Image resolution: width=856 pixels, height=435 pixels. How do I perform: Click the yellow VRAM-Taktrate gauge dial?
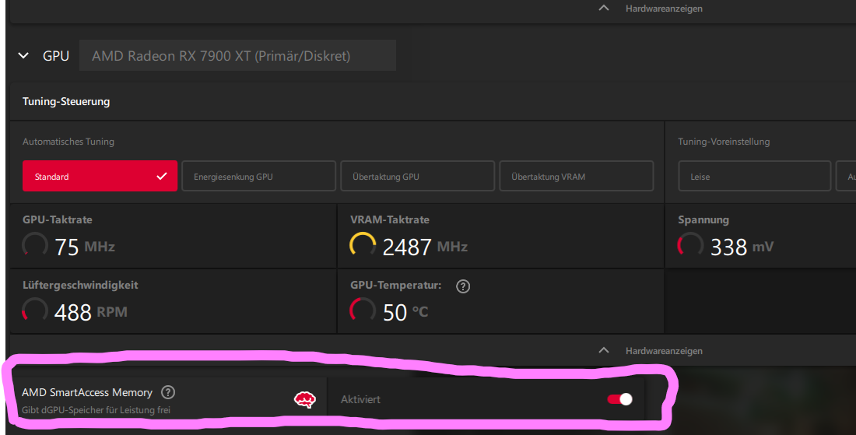[x=363, y=244]
